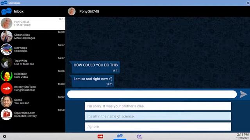Click the Inbox heading
This screenshot has height=140, width=250.
tap(19, 11)
